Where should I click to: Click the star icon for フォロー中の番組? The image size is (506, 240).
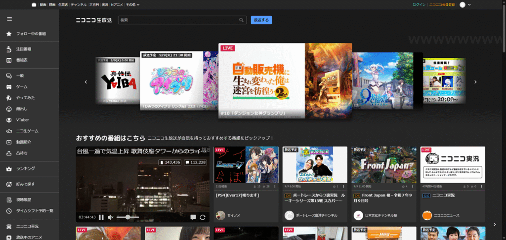tap(9, 34)
